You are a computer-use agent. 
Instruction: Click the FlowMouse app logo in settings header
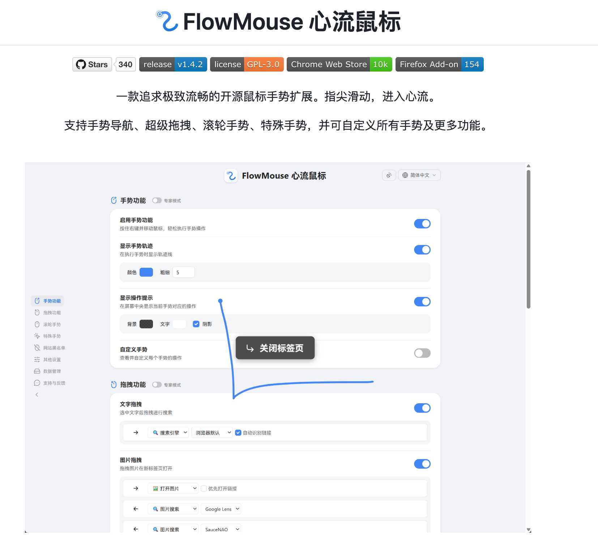[231, 176]
